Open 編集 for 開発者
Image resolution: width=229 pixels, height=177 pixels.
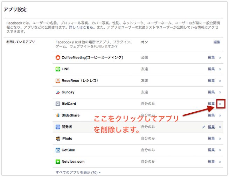pyautogui.click(x=211, y=127)
